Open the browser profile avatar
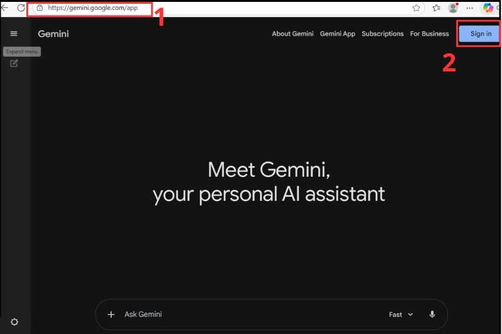502x334 pixels. click(x=453, y=8)
